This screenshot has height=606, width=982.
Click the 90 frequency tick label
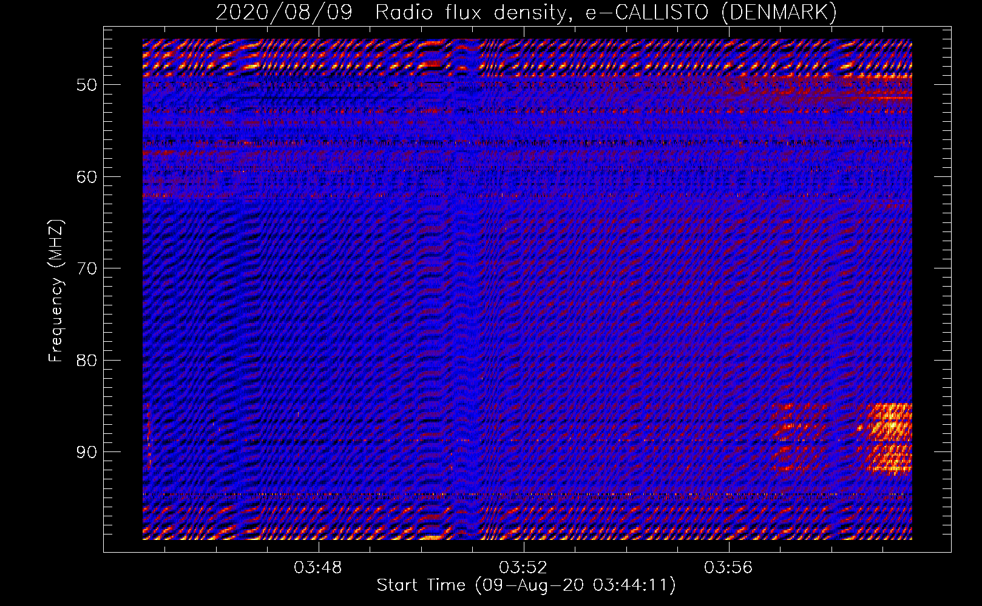point(87,452)
